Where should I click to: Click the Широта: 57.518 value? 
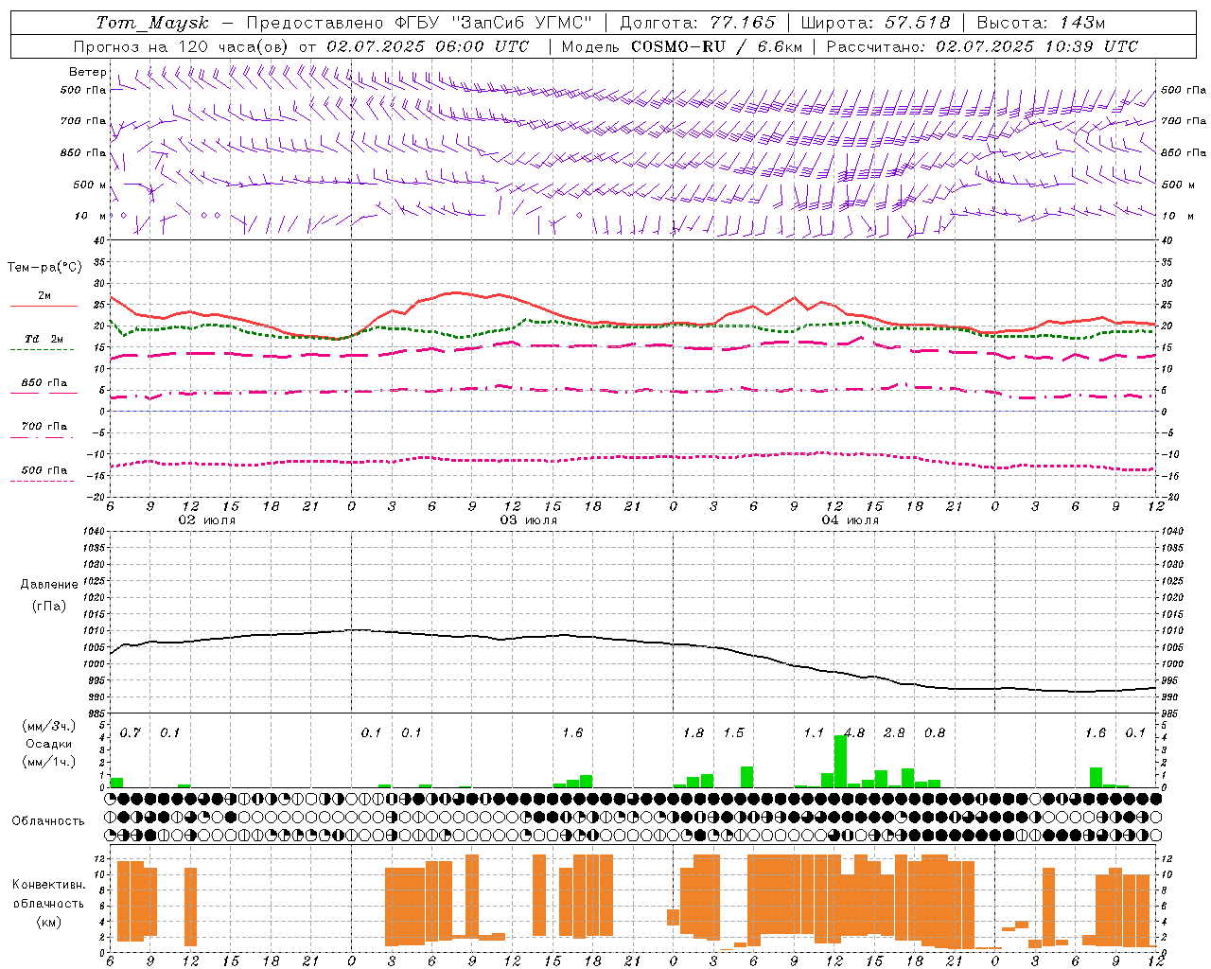[875, 23]
